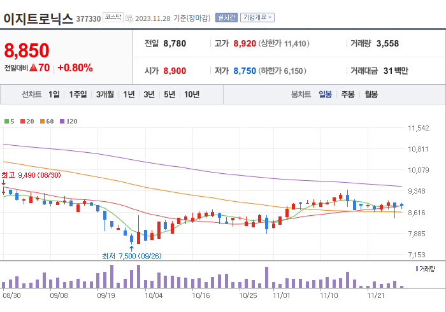This screenshot has height=312, width=446.
Task: Click the 전일 8,780 value
Action: point(175,43)
